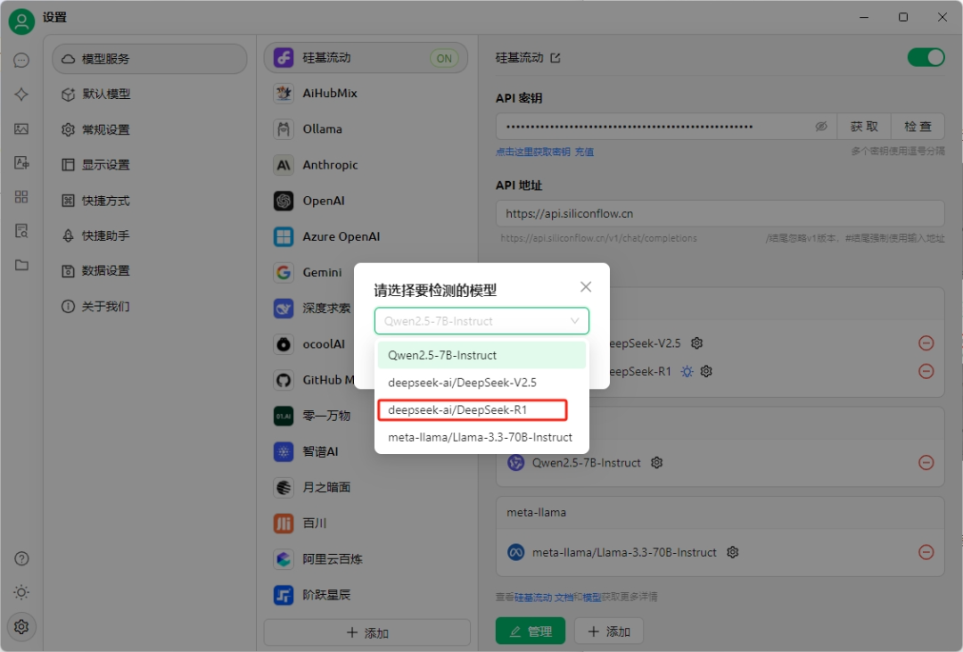Open settings gear for DeepSeek-V2.5 model

coord(696,343)
